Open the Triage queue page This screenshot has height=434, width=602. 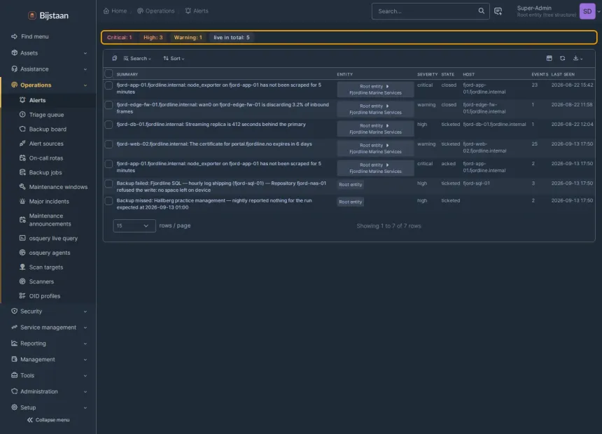coord(46,115)
